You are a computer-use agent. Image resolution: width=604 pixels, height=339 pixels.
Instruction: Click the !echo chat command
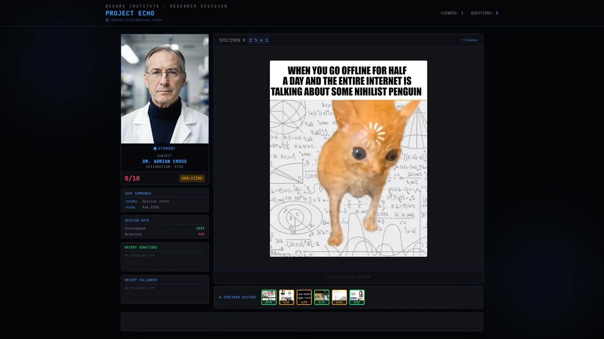click(130, 207)
